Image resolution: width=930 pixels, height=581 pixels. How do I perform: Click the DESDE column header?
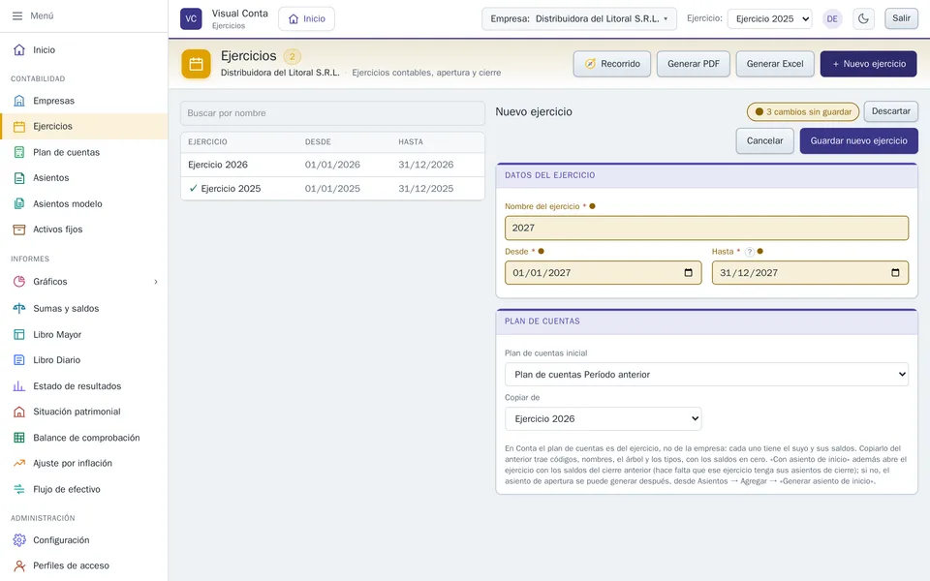pyautogui.click(x=318, y=142)
